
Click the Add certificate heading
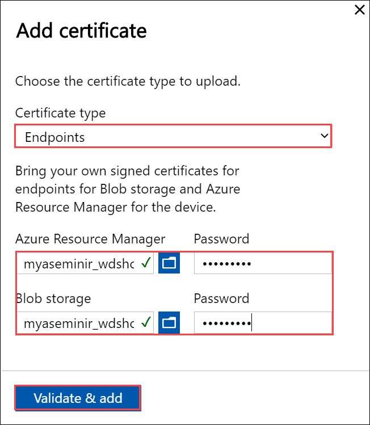tap(81, 31)
